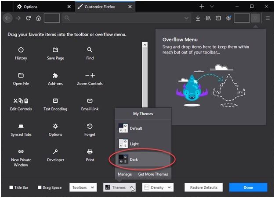Click the Find magnifier icon

click(90, 50)
